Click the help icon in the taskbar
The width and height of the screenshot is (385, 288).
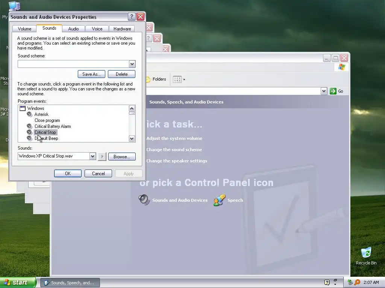click(327, 282)
